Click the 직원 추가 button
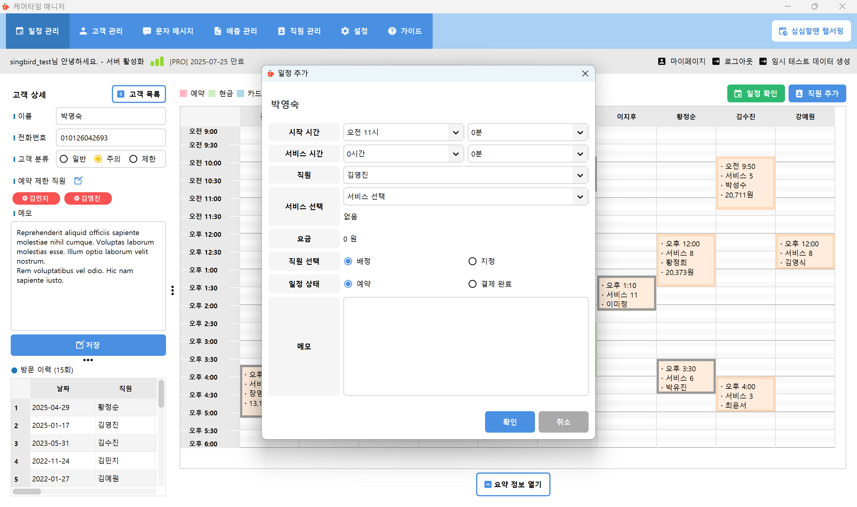 817,94
